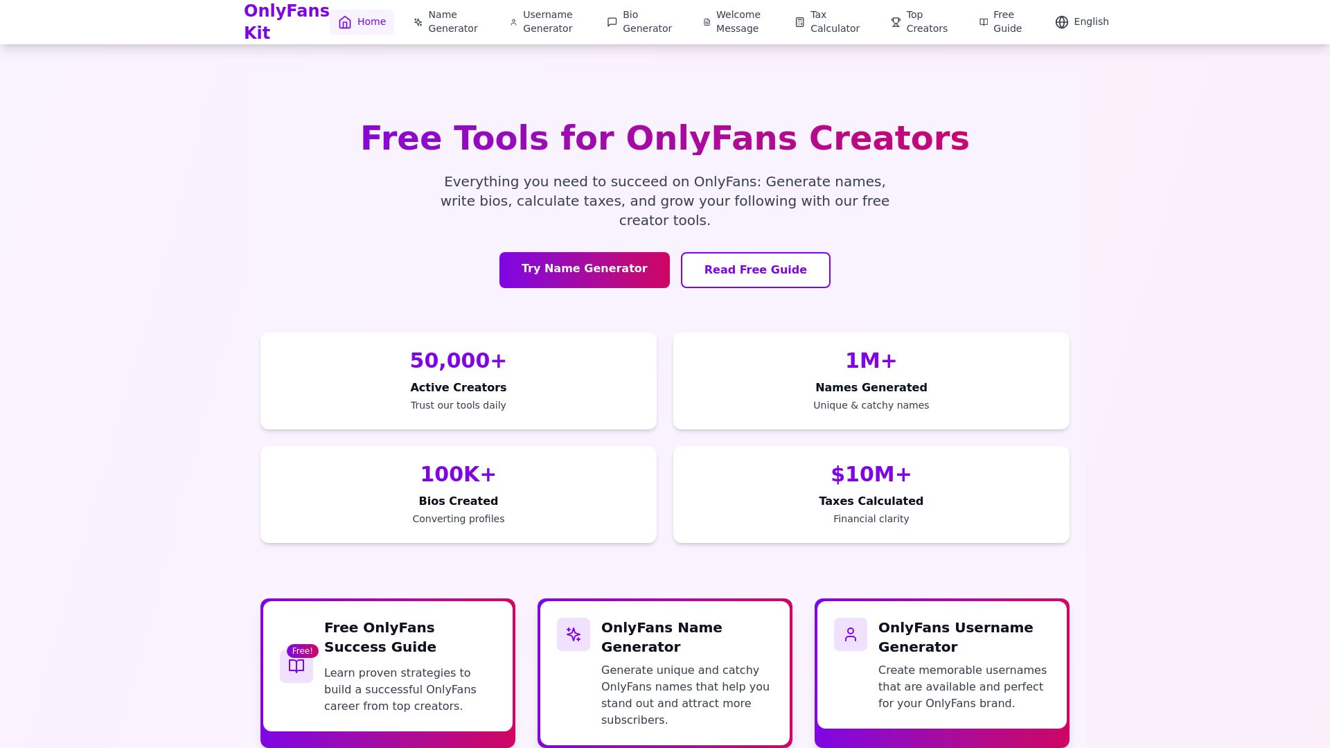Viewport: 1330px width, 748px height.
Task: Click the user icon on Username Generator card
Action: (850, 634)
